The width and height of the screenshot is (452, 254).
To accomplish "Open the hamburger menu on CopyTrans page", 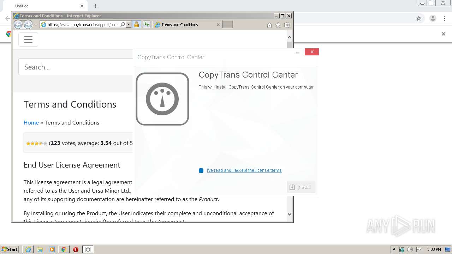I will click(x=28, y=40).
